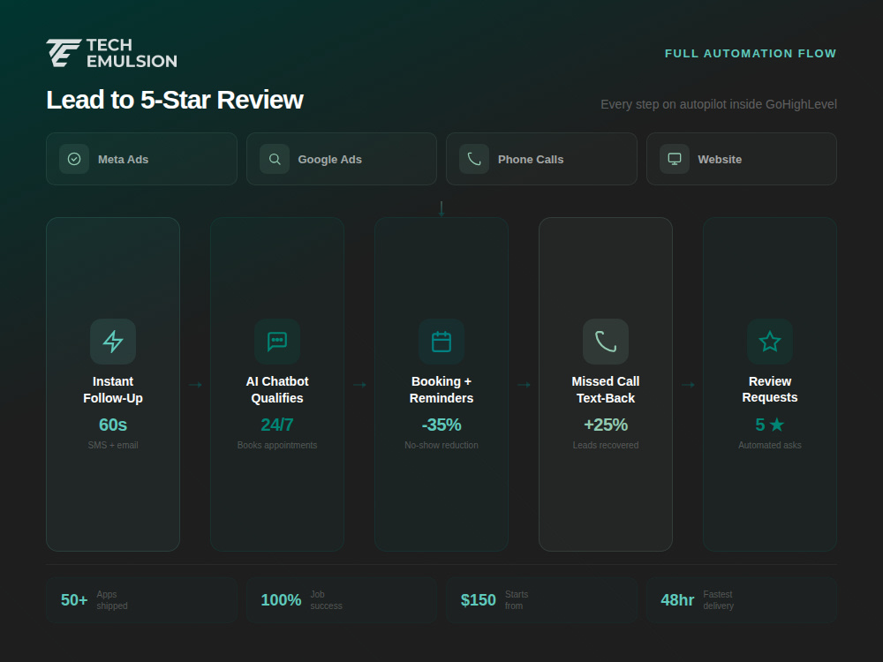
Task: Select the Website source card
Action: point(742,159)
